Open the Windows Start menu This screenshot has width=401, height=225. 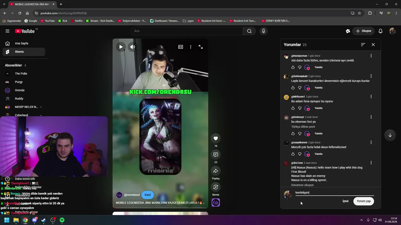7,220
